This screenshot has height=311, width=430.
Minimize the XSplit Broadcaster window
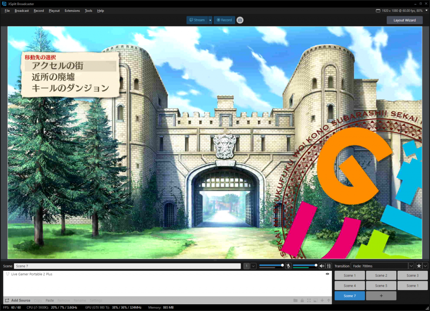point(415,3)
